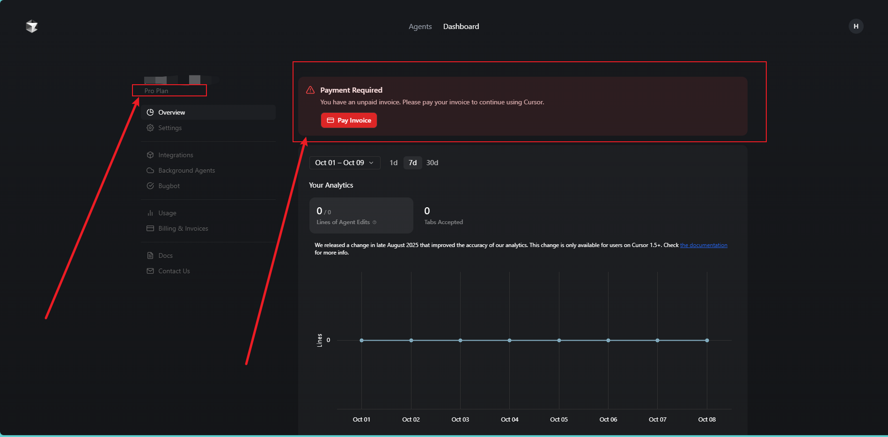The image size is (888, 437).
Task: Open Billing & Invoices label in sidebar
Action: [183, 228]
